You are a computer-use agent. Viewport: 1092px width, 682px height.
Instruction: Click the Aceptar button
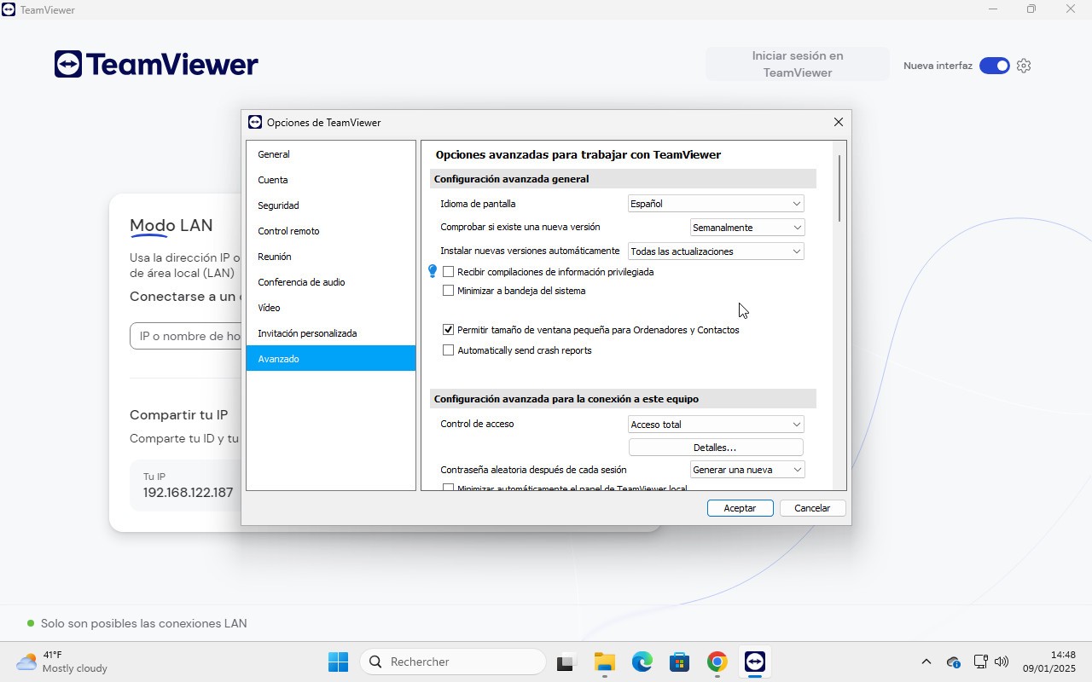(x=740, y=508)
